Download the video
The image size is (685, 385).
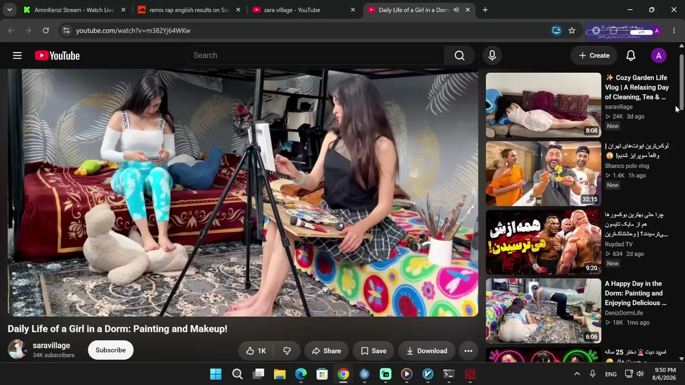tap(427, 351)
